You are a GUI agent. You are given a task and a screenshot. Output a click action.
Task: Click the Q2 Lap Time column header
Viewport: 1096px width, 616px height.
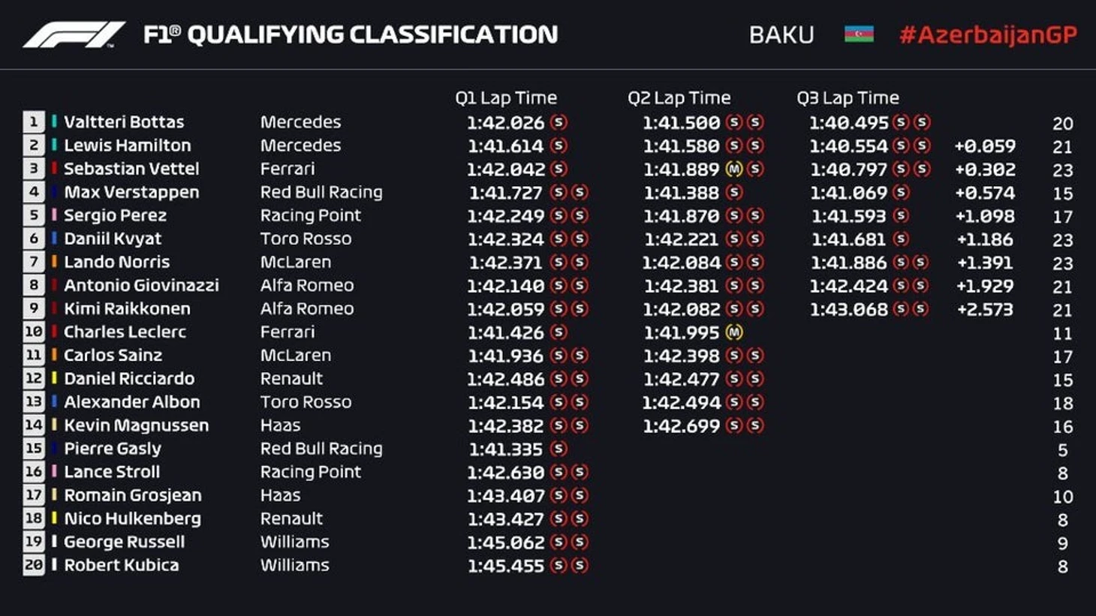tap(679, 98)
